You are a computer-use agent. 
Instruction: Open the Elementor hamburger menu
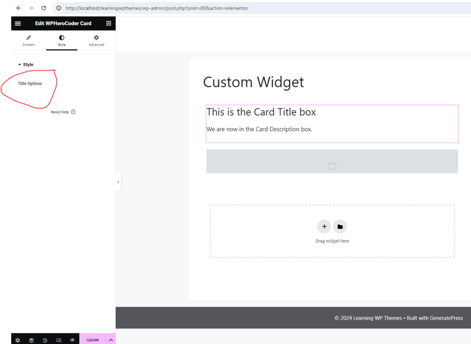coord(17,23)
